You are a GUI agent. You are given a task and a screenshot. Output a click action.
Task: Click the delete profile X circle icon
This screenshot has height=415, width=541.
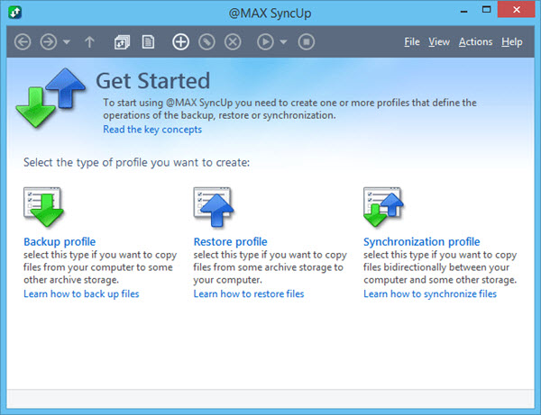pyautogui.click(x=233, y=42)
